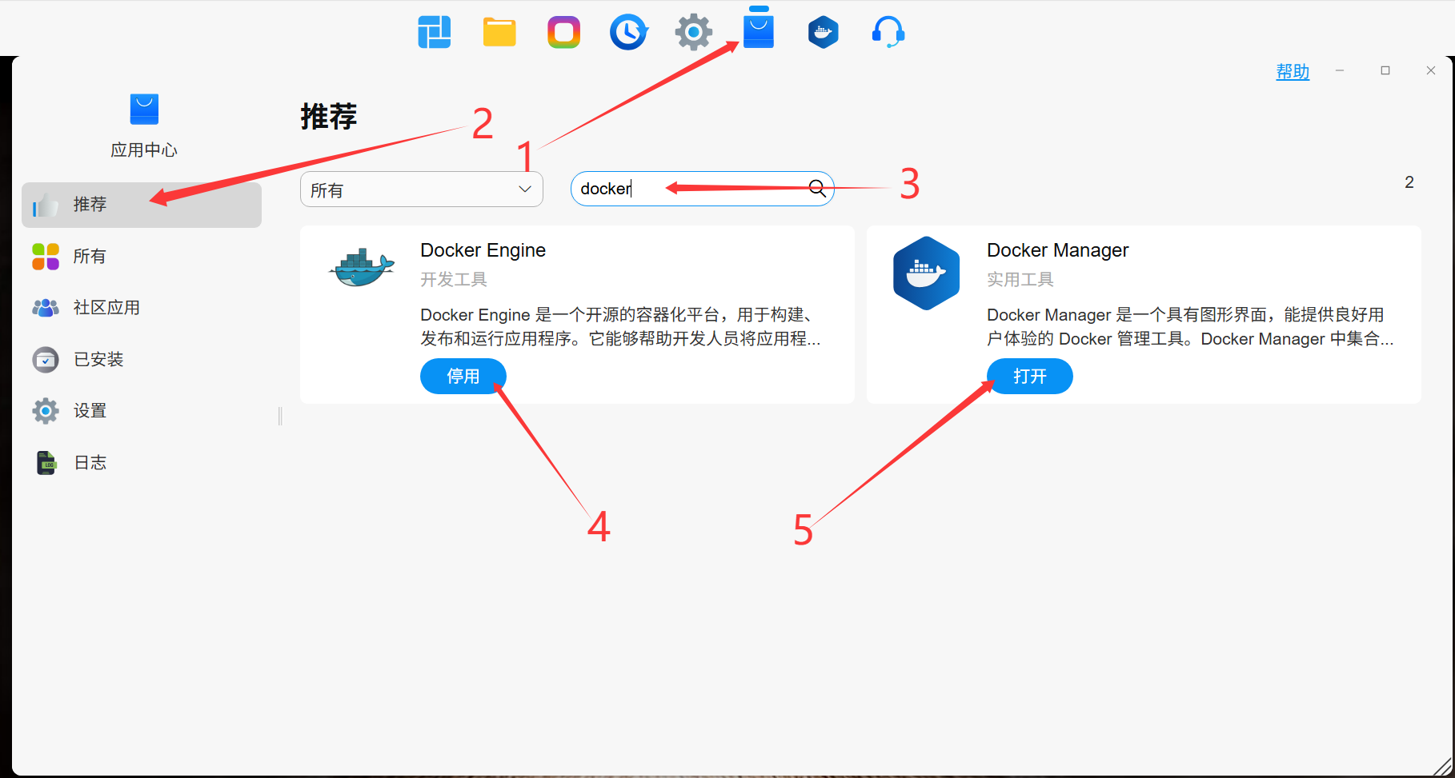
Task: Click the 开发工具 category label
Action: [454, 280]
